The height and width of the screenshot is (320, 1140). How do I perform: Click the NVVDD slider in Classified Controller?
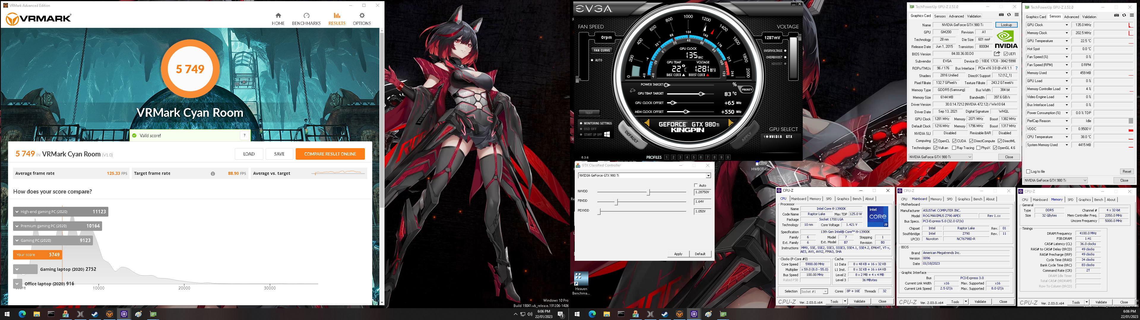pyautogui.click(x=649, y=192)
